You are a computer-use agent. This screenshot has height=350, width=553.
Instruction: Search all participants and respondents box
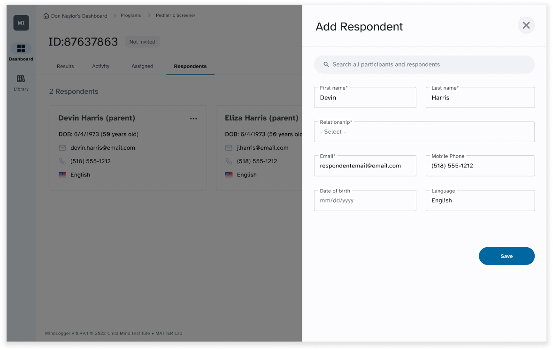(424, 64)
